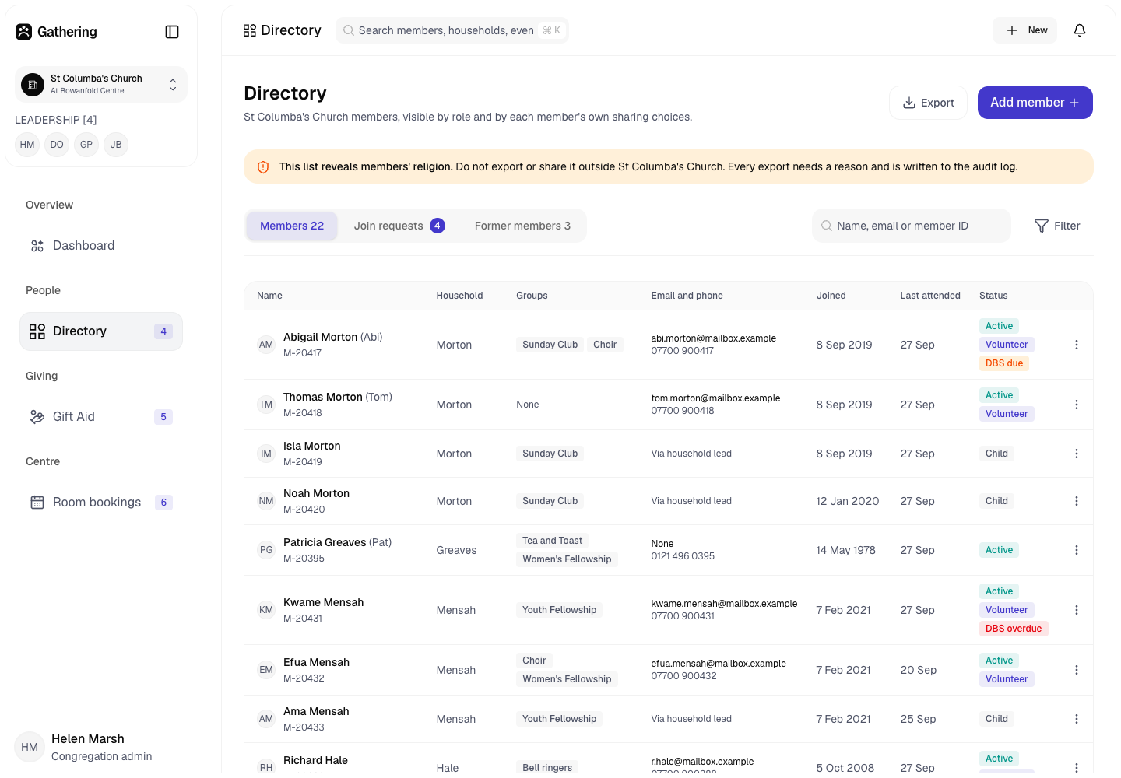This screenshot has width=1121, height=778.
Task: Click DBS overdue badge for Kwame Mensah
Action: [1014, 629]
